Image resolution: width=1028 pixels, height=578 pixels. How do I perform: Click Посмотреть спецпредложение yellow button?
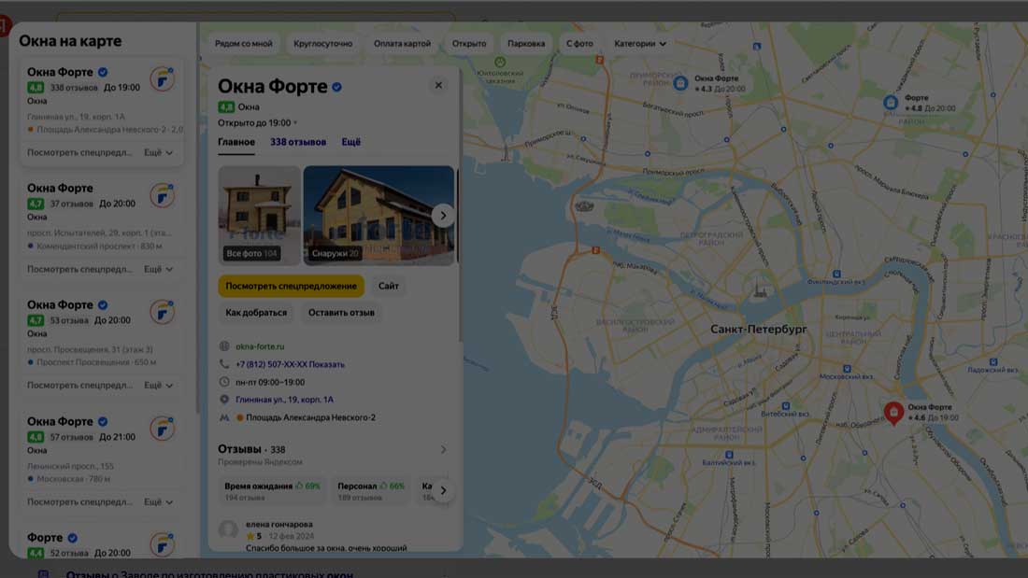[x=291, y=286]
